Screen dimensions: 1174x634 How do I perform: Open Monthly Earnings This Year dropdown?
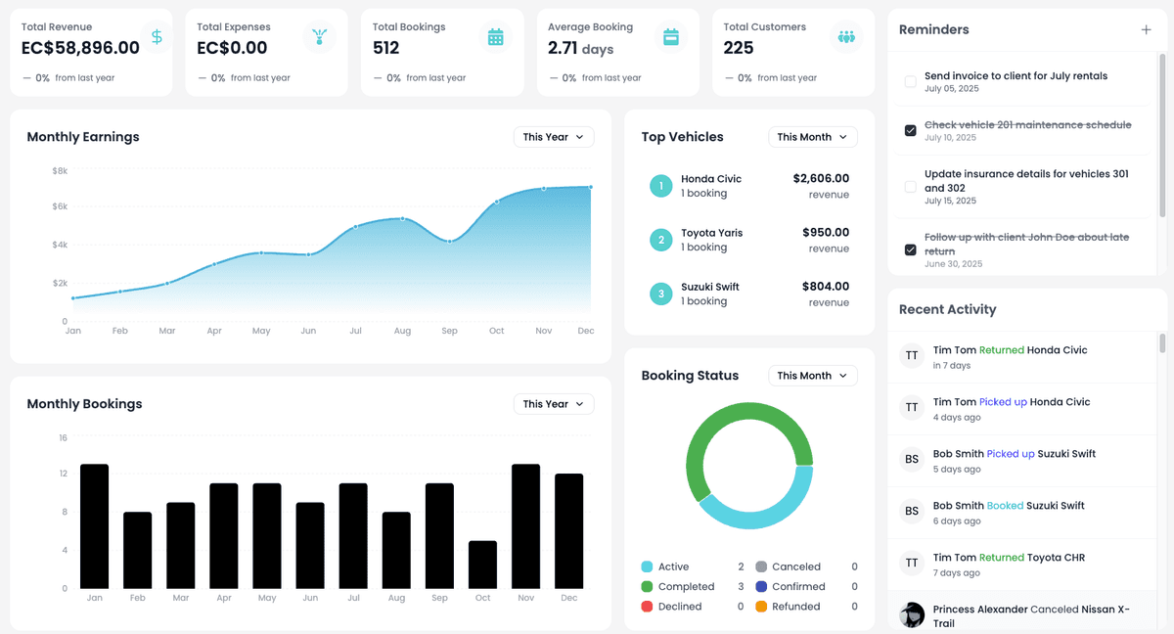pos(553,137)
